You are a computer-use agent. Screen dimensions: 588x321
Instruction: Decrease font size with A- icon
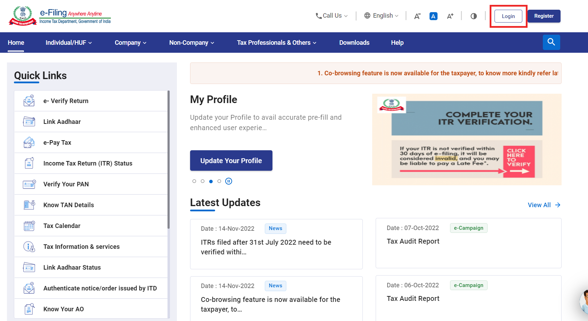pos(417,16)
